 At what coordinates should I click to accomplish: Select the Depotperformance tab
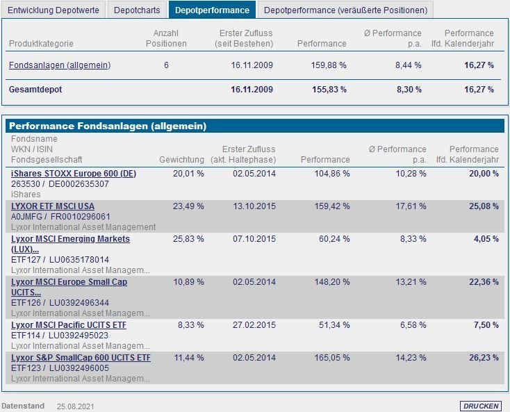(x=212, y=10)
